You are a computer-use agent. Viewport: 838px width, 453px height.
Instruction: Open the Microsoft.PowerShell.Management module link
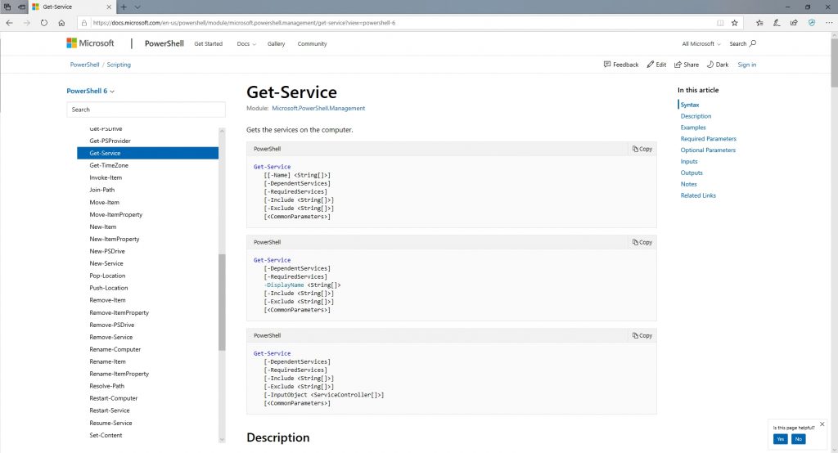pos(318,108)
